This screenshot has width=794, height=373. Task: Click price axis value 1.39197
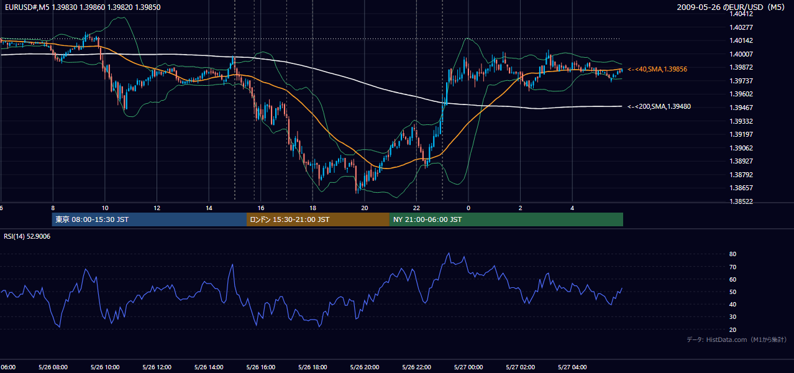742,134
